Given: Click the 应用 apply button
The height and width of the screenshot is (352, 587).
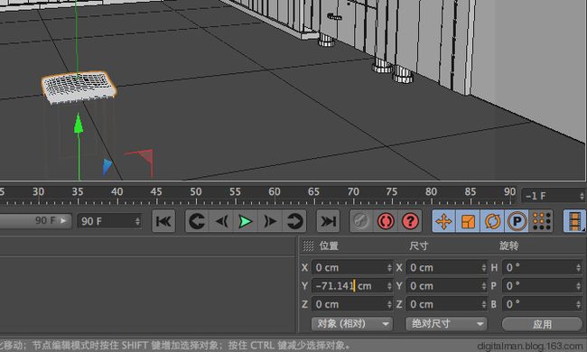Looking at the screenshot, I should pos(542,324).
